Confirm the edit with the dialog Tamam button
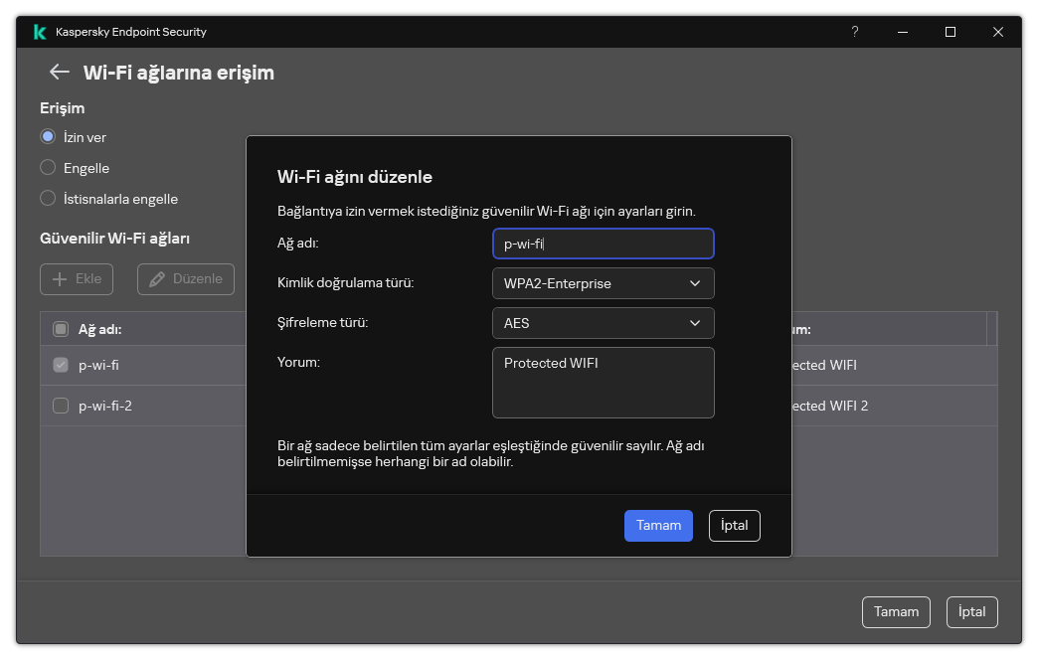 click(658, 526)
